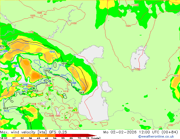The height and width of the screenshot is (139, 180).
Task: Click the bright green 16–22 knots legend swatch
Action: [x=4, y=135]
